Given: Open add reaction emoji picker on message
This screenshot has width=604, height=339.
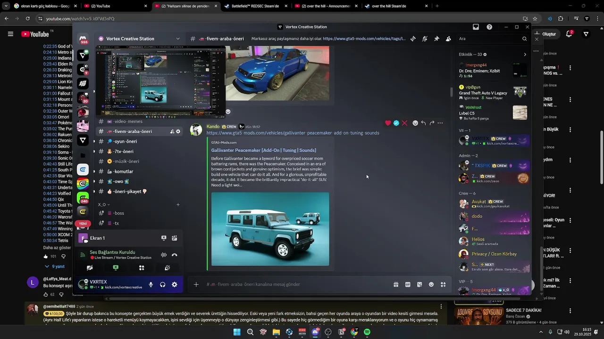Looking at the screenshot, I should pyautogui.click(x=415, y=123).
